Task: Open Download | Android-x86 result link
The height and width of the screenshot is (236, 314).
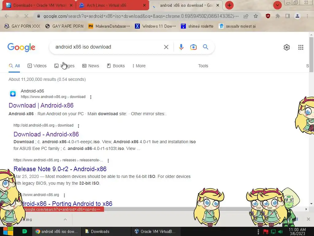Action: tap(41, 105)
